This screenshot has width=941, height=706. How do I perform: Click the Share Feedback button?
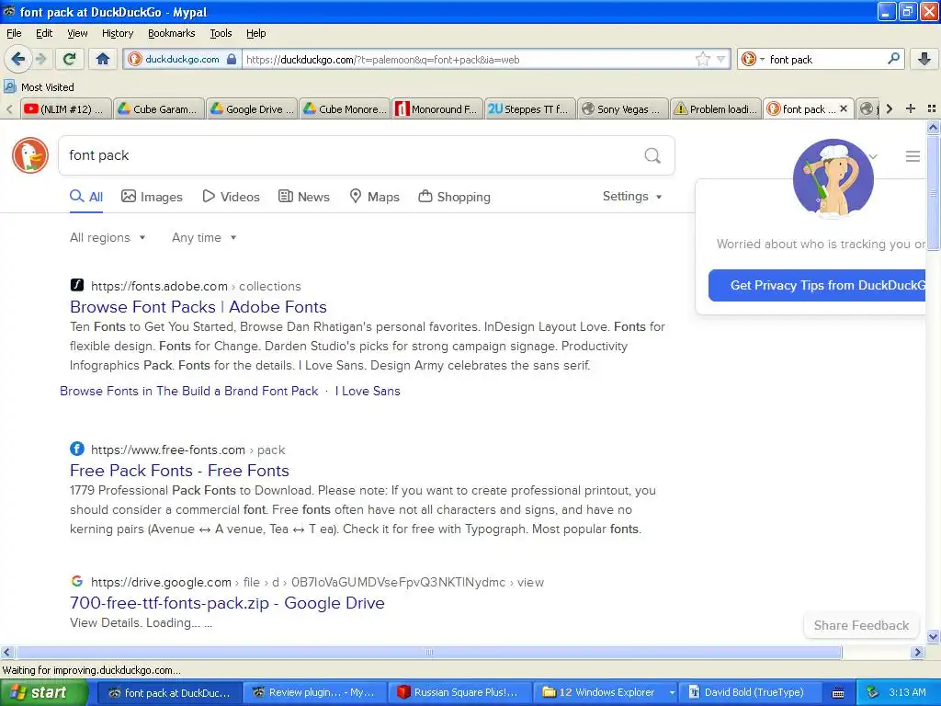[x=861, y=625]
